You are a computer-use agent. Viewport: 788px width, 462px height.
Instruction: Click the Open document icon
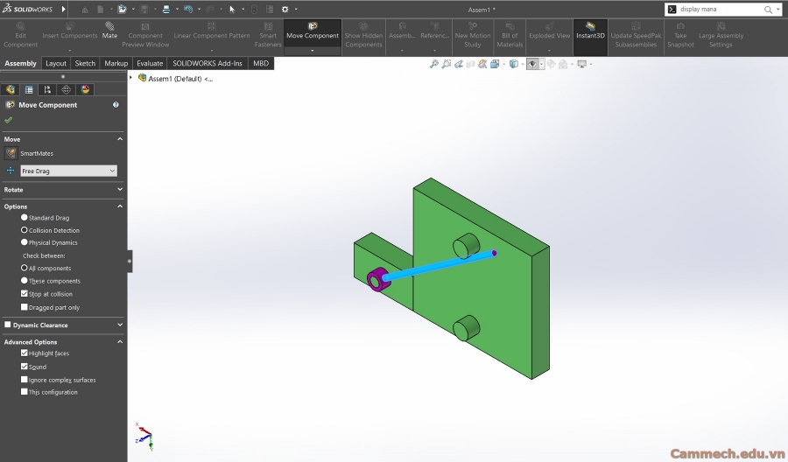click(x=122, y=10)
